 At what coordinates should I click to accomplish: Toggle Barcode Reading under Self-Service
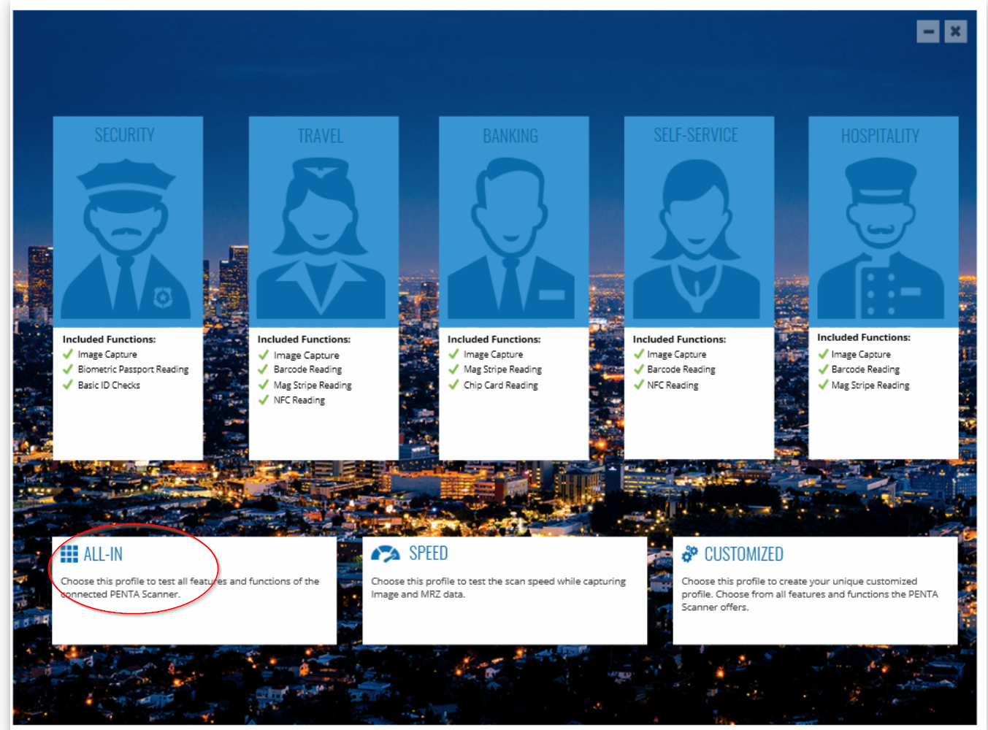(x=638, y=369)
